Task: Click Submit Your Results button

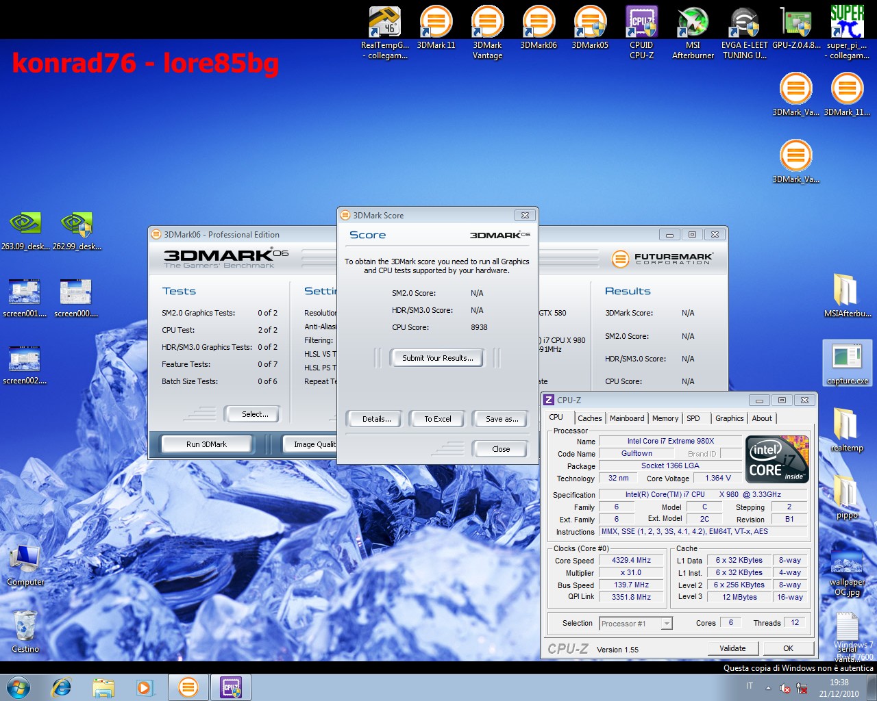Action: pos(437,358)
